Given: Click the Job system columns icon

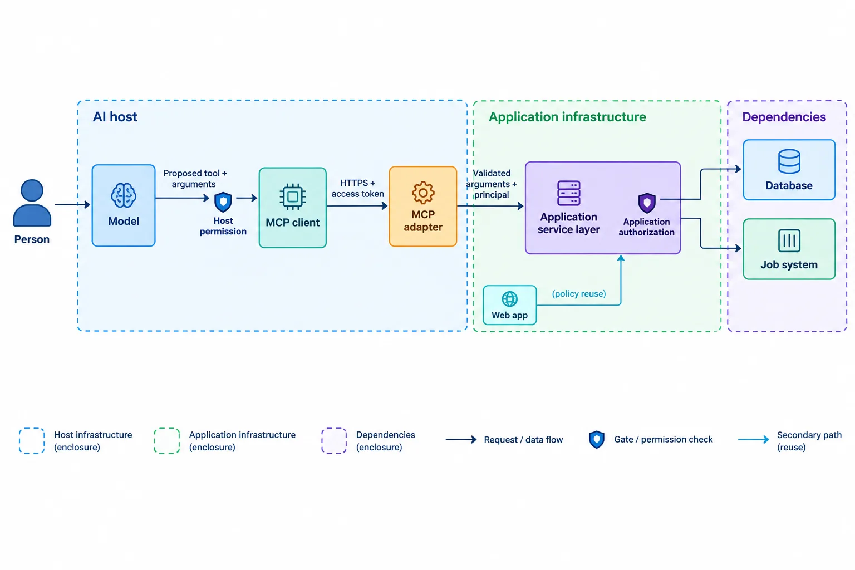Looking at the screenshot, I should click(x=789, y=241).
